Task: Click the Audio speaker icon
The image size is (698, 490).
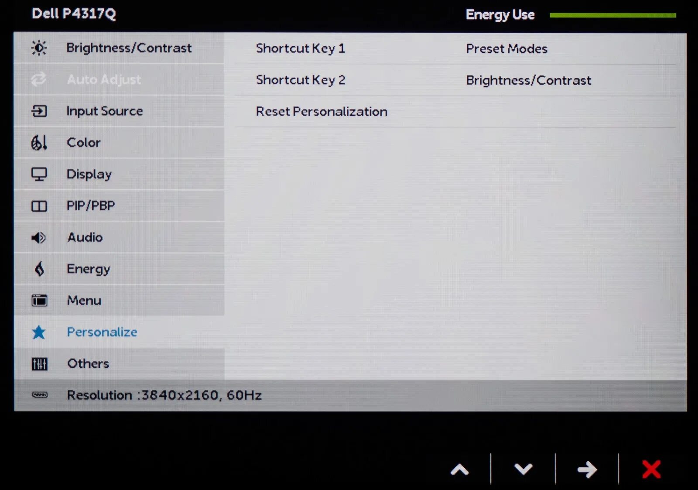Action: coord(38,237)
